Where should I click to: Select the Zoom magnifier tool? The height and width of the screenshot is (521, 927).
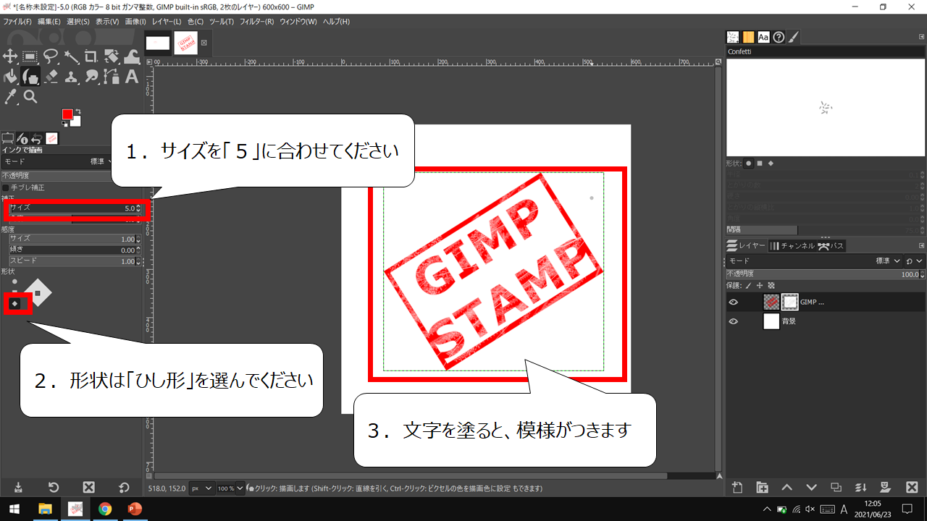[x=30, y=96]
